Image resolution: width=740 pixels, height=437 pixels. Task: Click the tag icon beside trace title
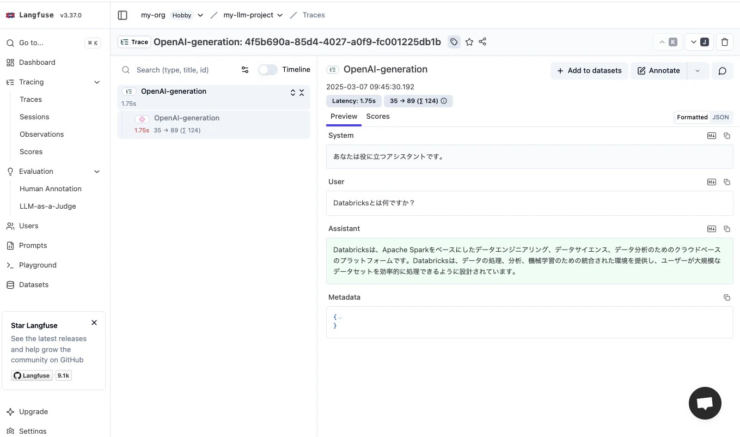click(x=454, y=42)
